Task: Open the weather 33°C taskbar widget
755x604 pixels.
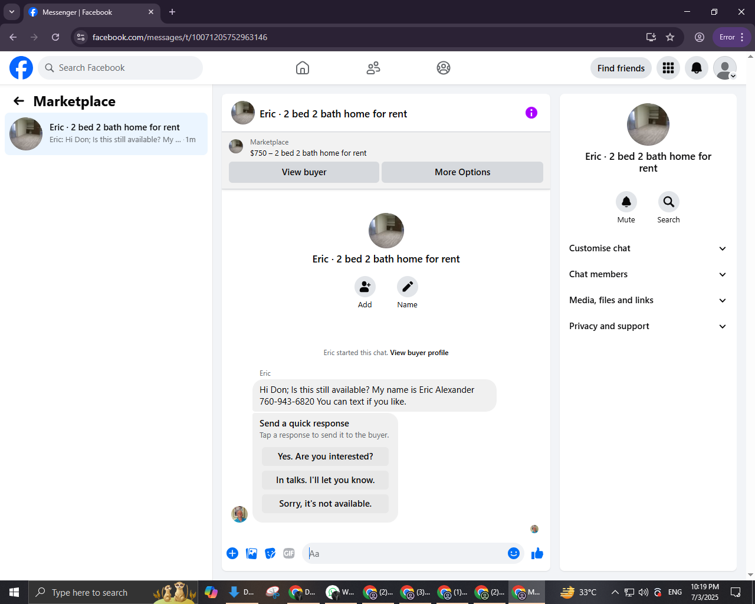Action: point(579,592)
